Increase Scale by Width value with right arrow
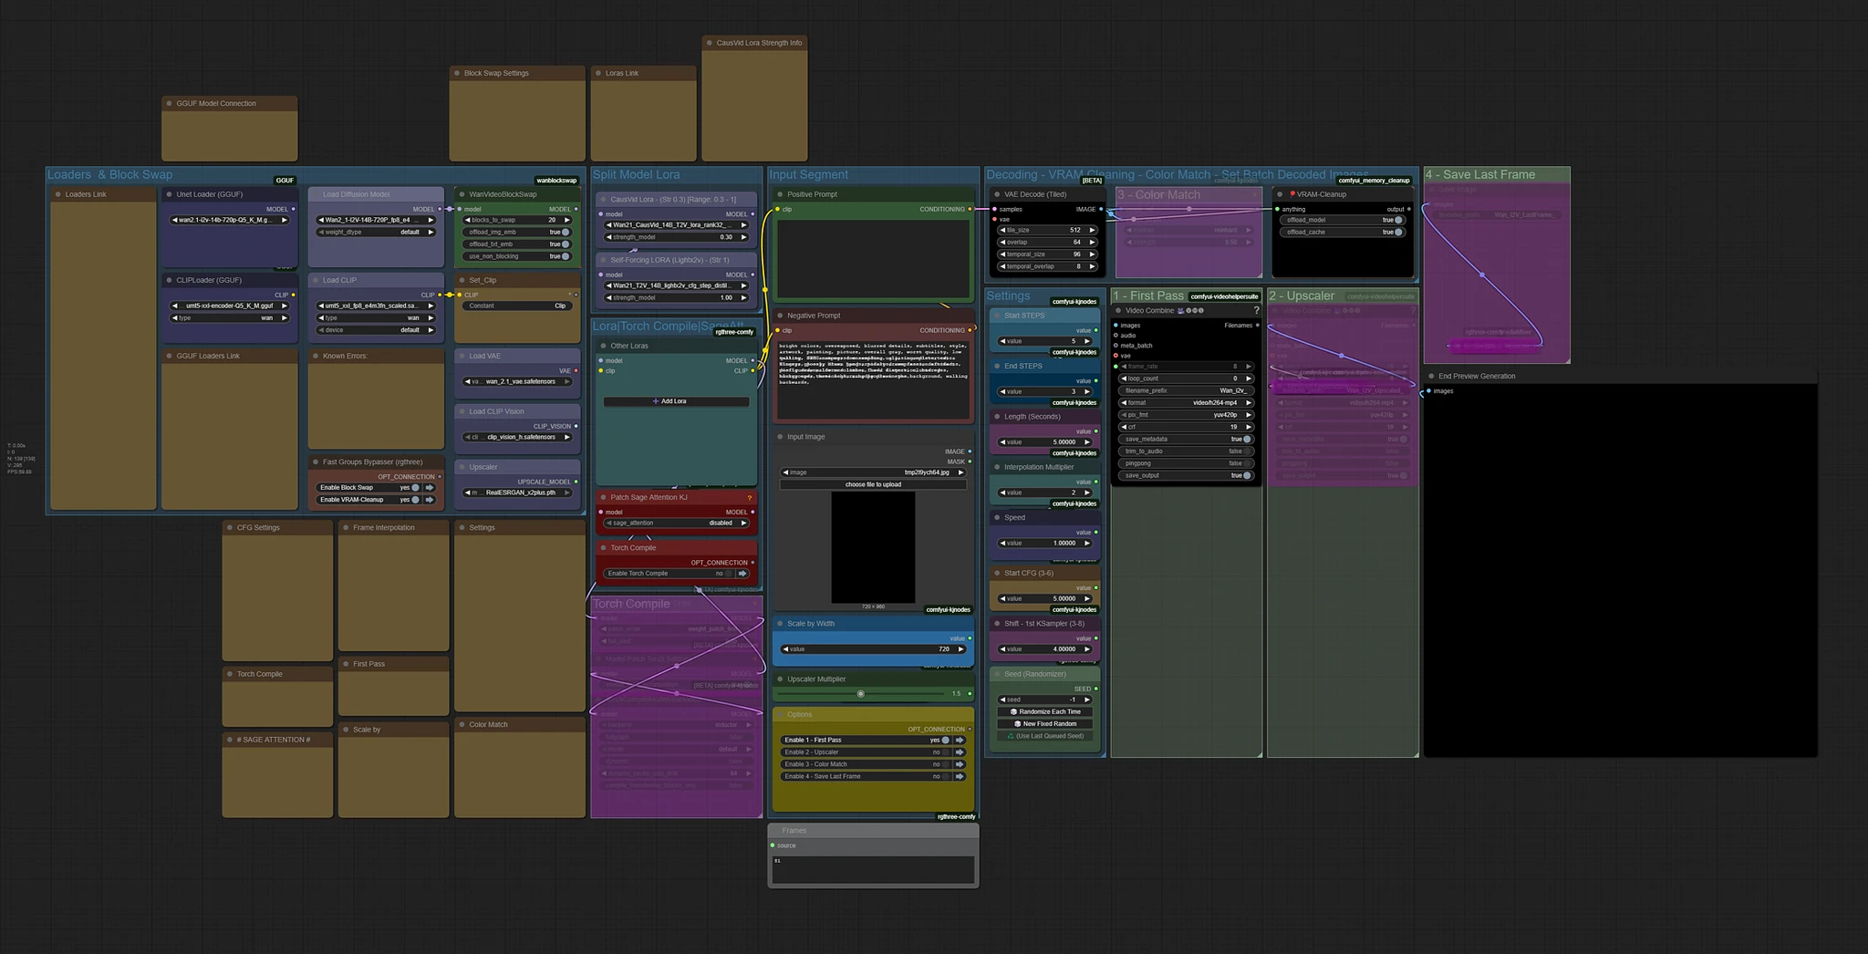 click(x=961, y=649)
